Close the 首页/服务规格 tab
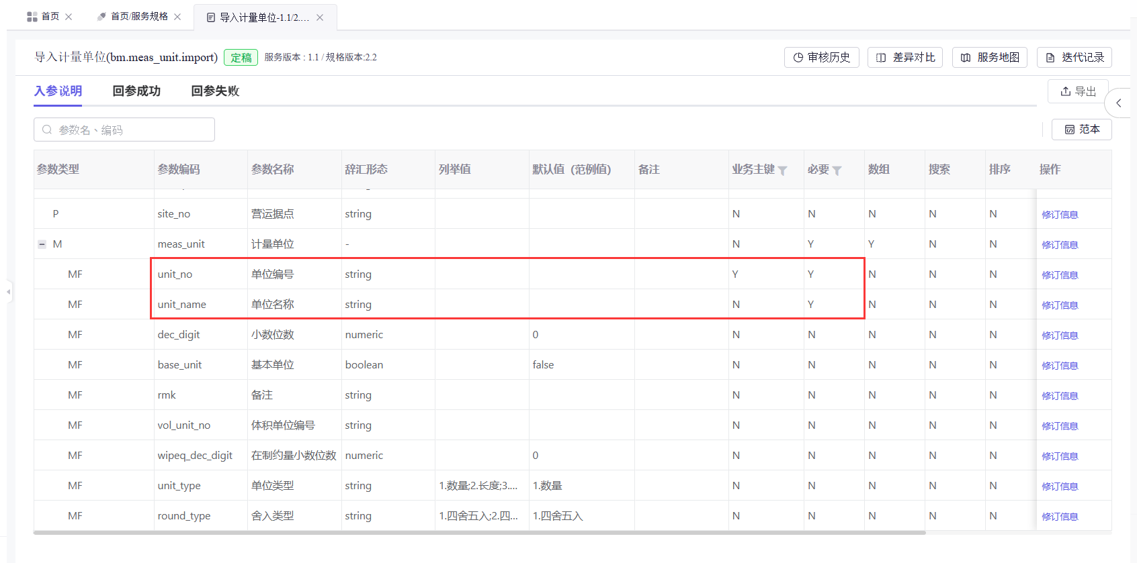Image resolution: width=1137 pixels, height=563 pixels. [177, 17]
